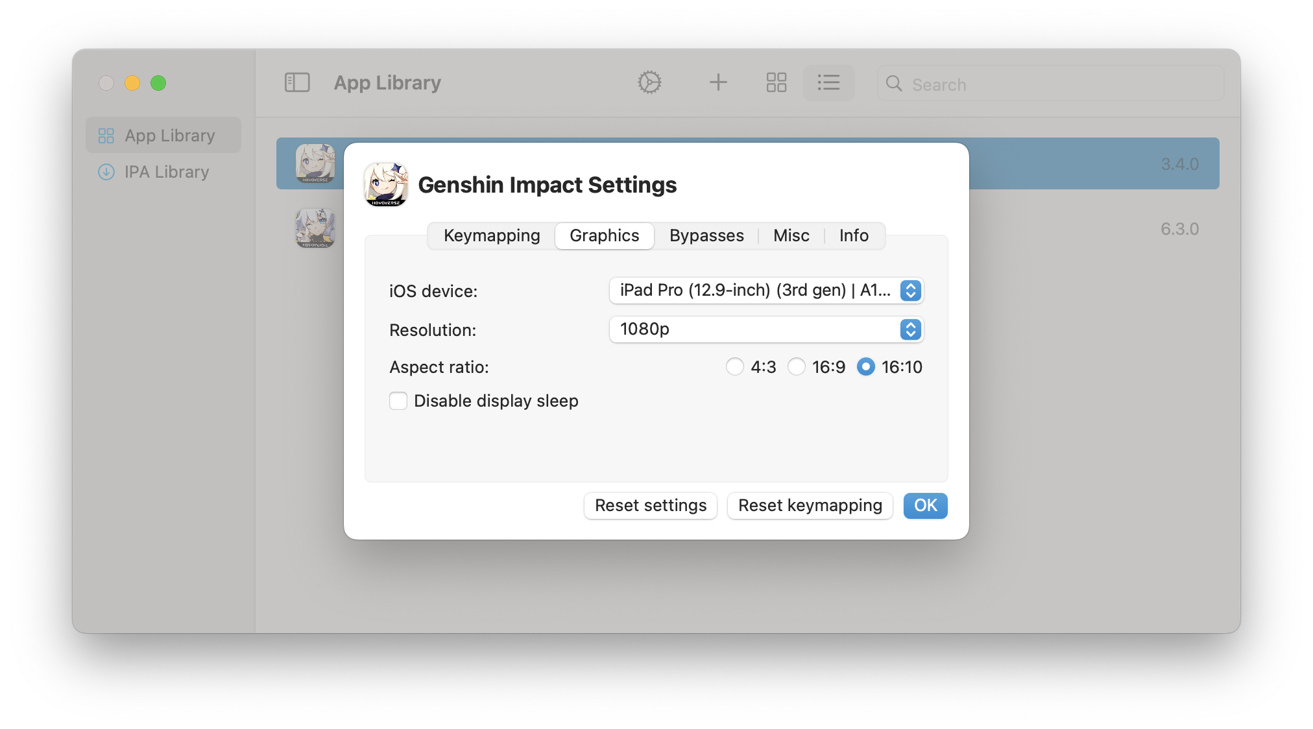The width and height of the screenshot is (1313, 729).
Task: Click the Reset keymapping button
Action: pyautogui.click(x=810, y=506)
